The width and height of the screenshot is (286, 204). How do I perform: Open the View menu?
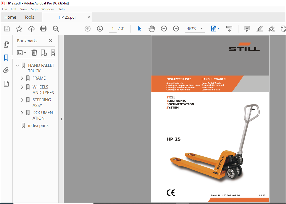24,9
